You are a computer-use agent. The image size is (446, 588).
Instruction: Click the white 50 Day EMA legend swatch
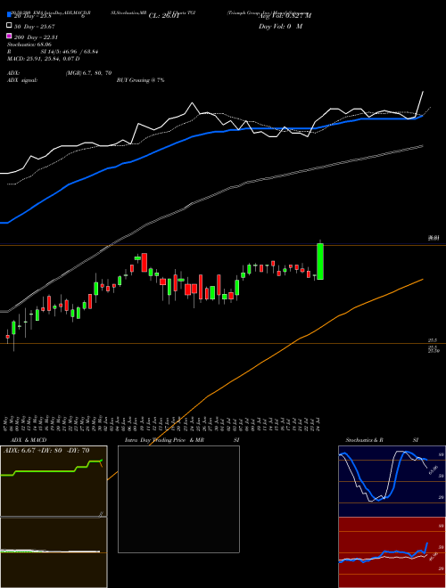point(9,25)
